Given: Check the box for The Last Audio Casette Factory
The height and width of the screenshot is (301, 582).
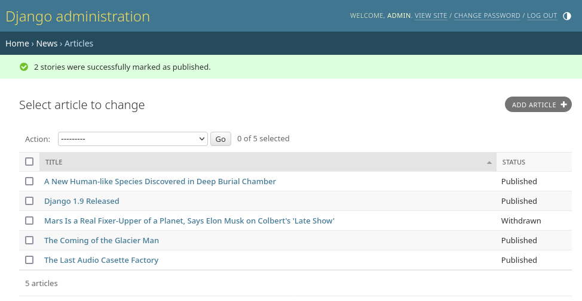Looking at the screenshot, I should tap(29, 260).
